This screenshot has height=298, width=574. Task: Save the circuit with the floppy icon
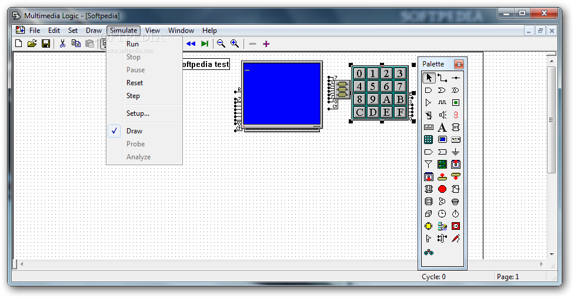pyautogui.click(x=46, y=44)
